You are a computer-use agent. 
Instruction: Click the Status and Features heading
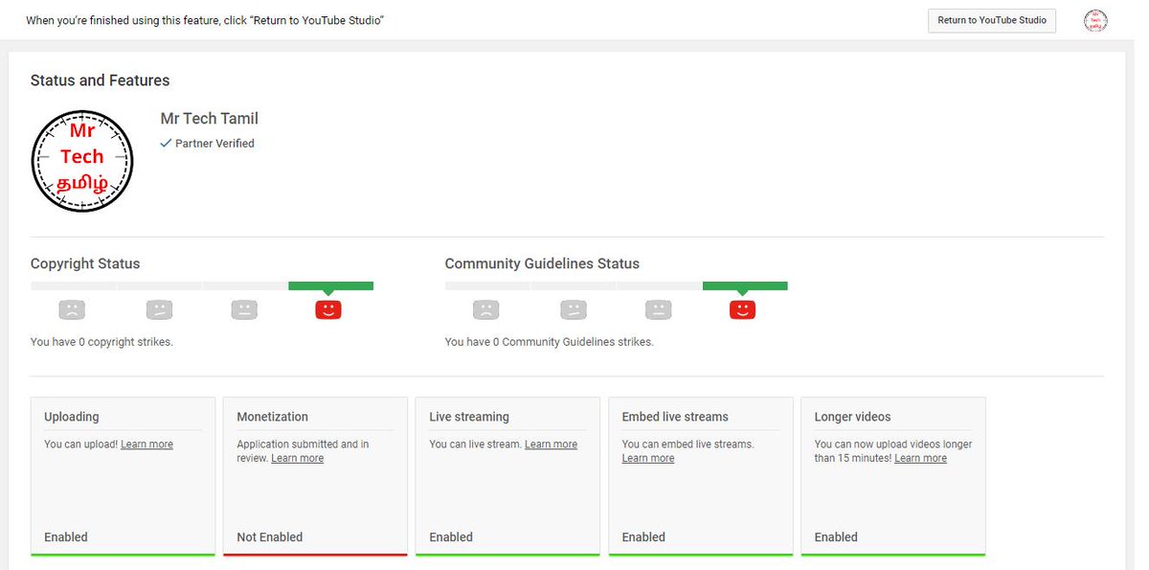point(100,80)
